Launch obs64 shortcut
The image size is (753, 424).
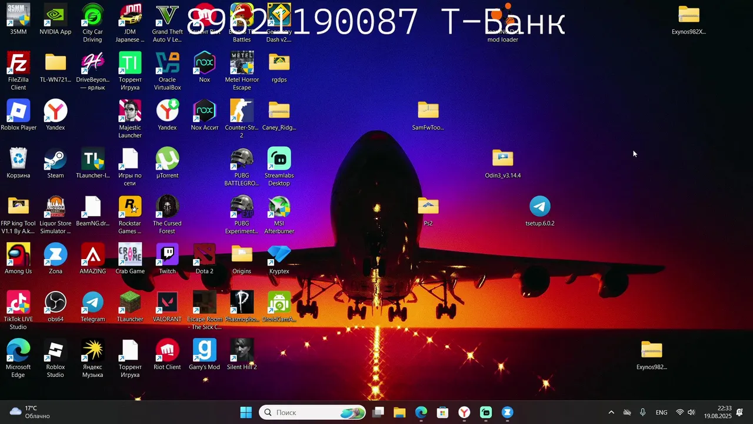[55, 307]
